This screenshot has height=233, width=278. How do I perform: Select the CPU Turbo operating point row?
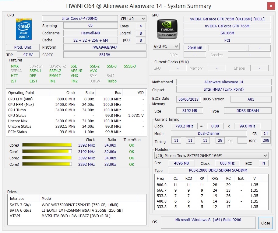pyautogui.click(x=76, y=110)
